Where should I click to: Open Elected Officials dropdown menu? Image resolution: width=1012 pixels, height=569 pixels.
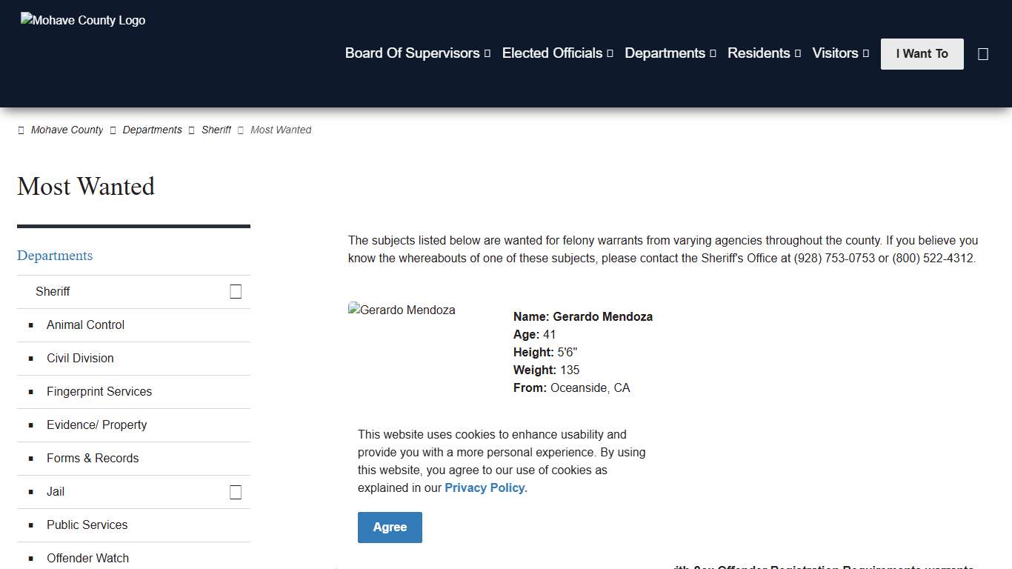coord(557,53)
